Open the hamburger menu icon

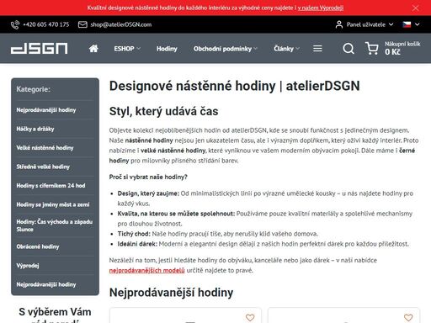tap(317, 49)
